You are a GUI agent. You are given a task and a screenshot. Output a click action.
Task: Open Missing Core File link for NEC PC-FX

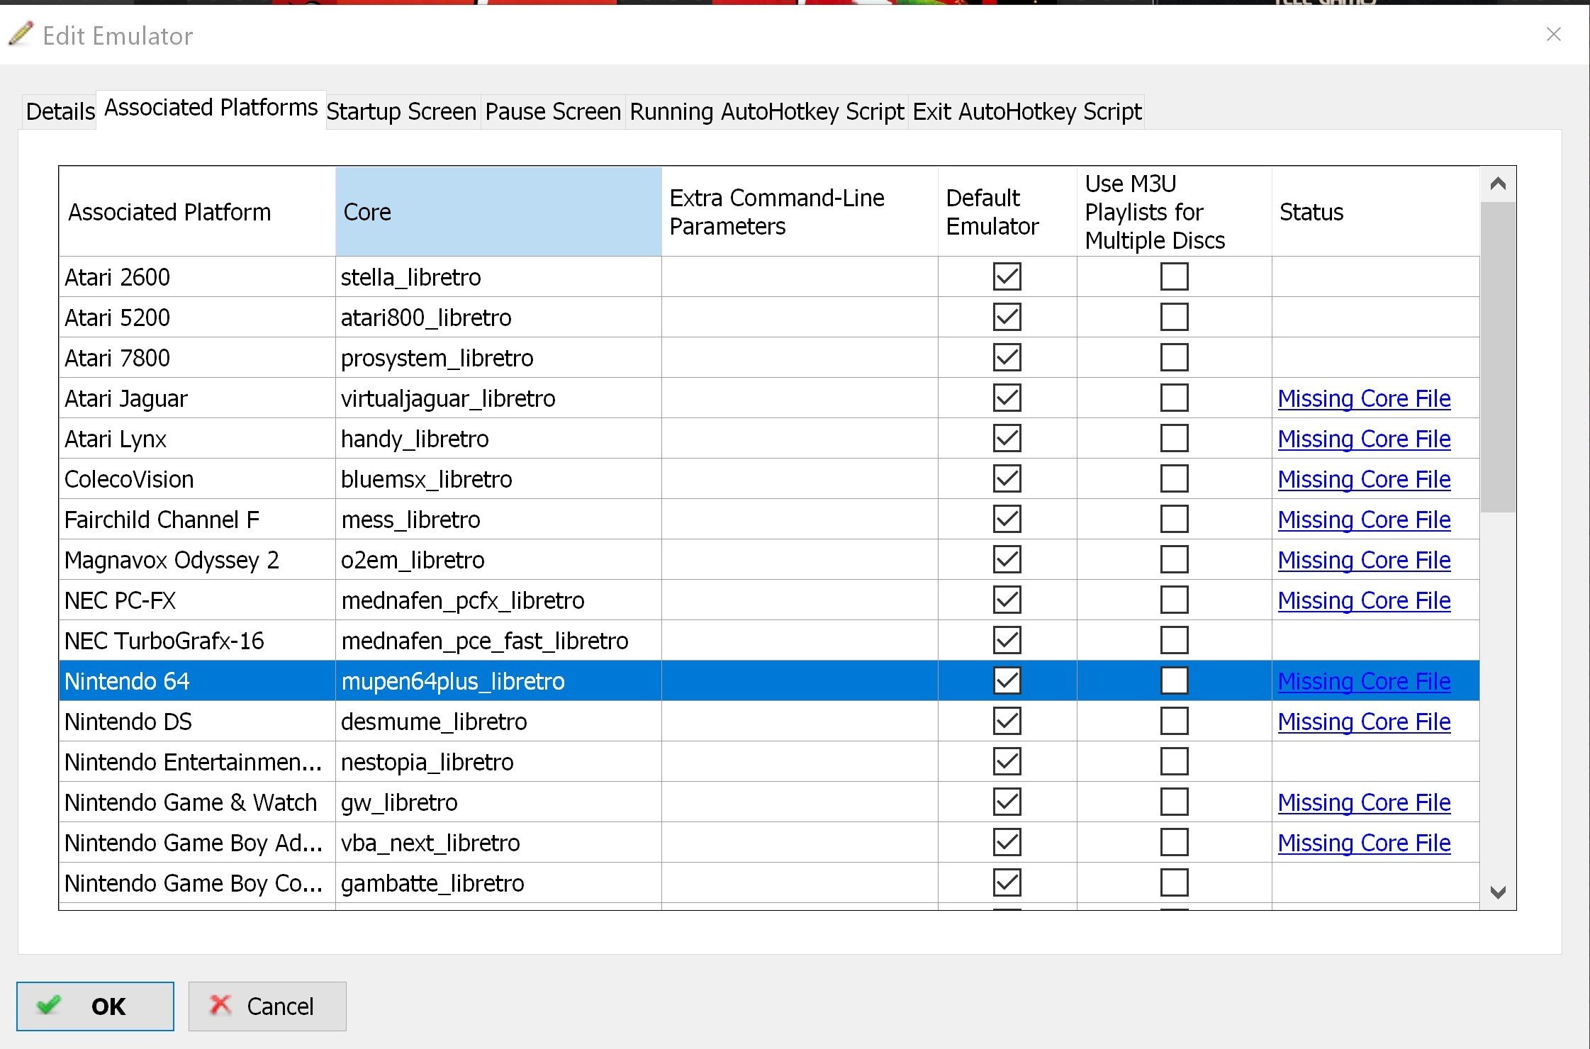(1364, 600)
